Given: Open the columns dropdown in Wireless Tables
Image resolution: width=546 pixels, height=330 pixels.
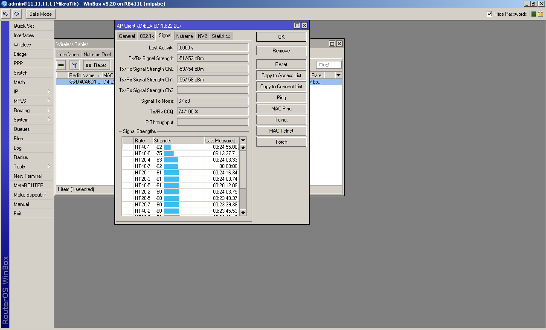Looking at the screenshot, I should pyautogui.click(x=338, y=75).
